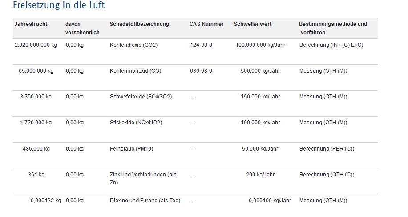Select the Zink und Verbindungen entry
Screen dimensions: 408x217
pos(143,178)
